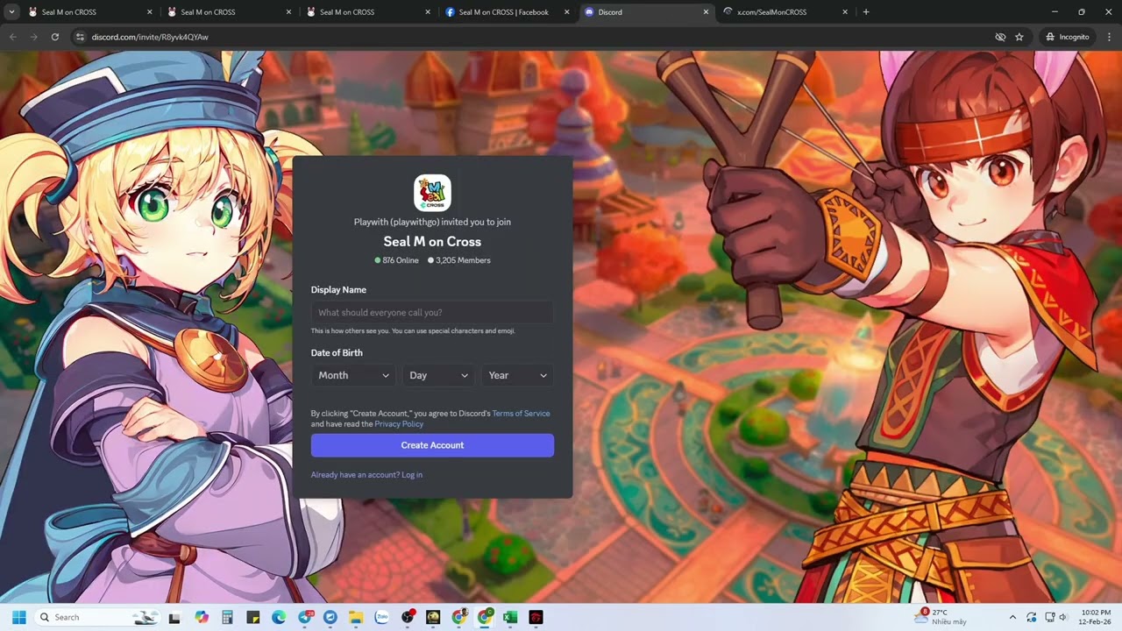
Task: Click the "Playwith (playwithgo) invited you to join" text
Action: [432, 222]
